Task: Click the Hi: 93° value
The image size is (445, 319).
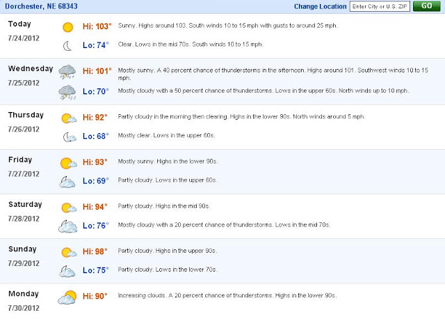Action: point(95,162)
